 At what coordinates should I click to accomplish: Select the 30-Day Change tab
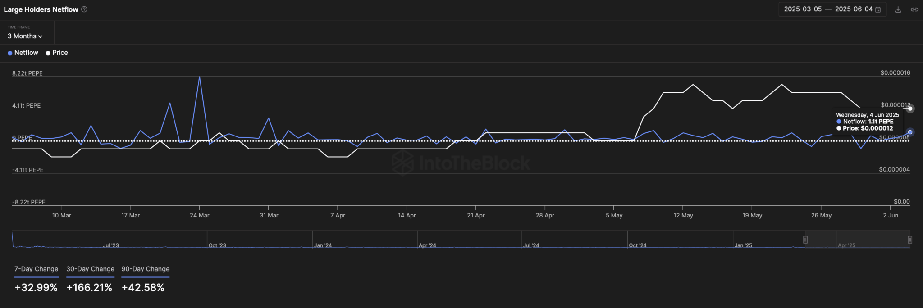coord(90,269)
